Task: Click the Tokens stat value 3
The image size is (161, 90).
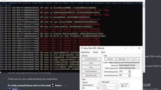Action: coord(99,82)
